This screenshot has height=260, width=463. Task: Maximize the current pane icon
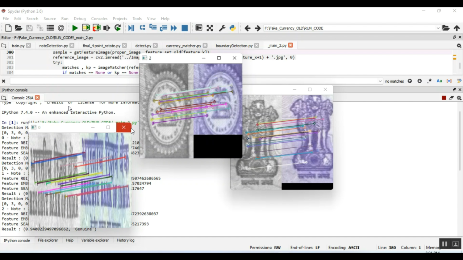click(210, 28)
